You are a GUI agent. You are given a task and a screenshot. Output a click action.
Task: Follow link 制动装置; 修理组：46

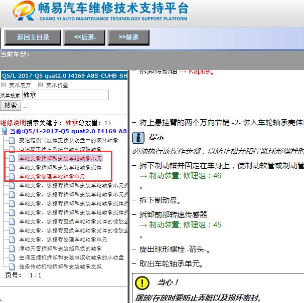tap(185, 176)
